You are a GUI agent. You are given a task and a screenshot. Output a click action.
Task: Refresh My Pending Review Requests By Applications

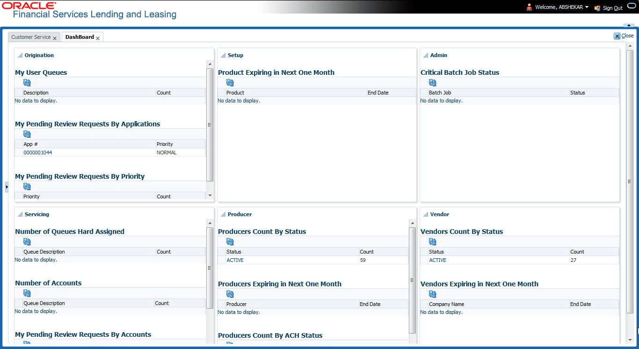point(27,134)
